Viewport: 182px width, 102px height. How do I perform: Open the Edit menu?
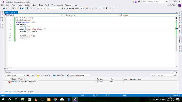[8, 5]
